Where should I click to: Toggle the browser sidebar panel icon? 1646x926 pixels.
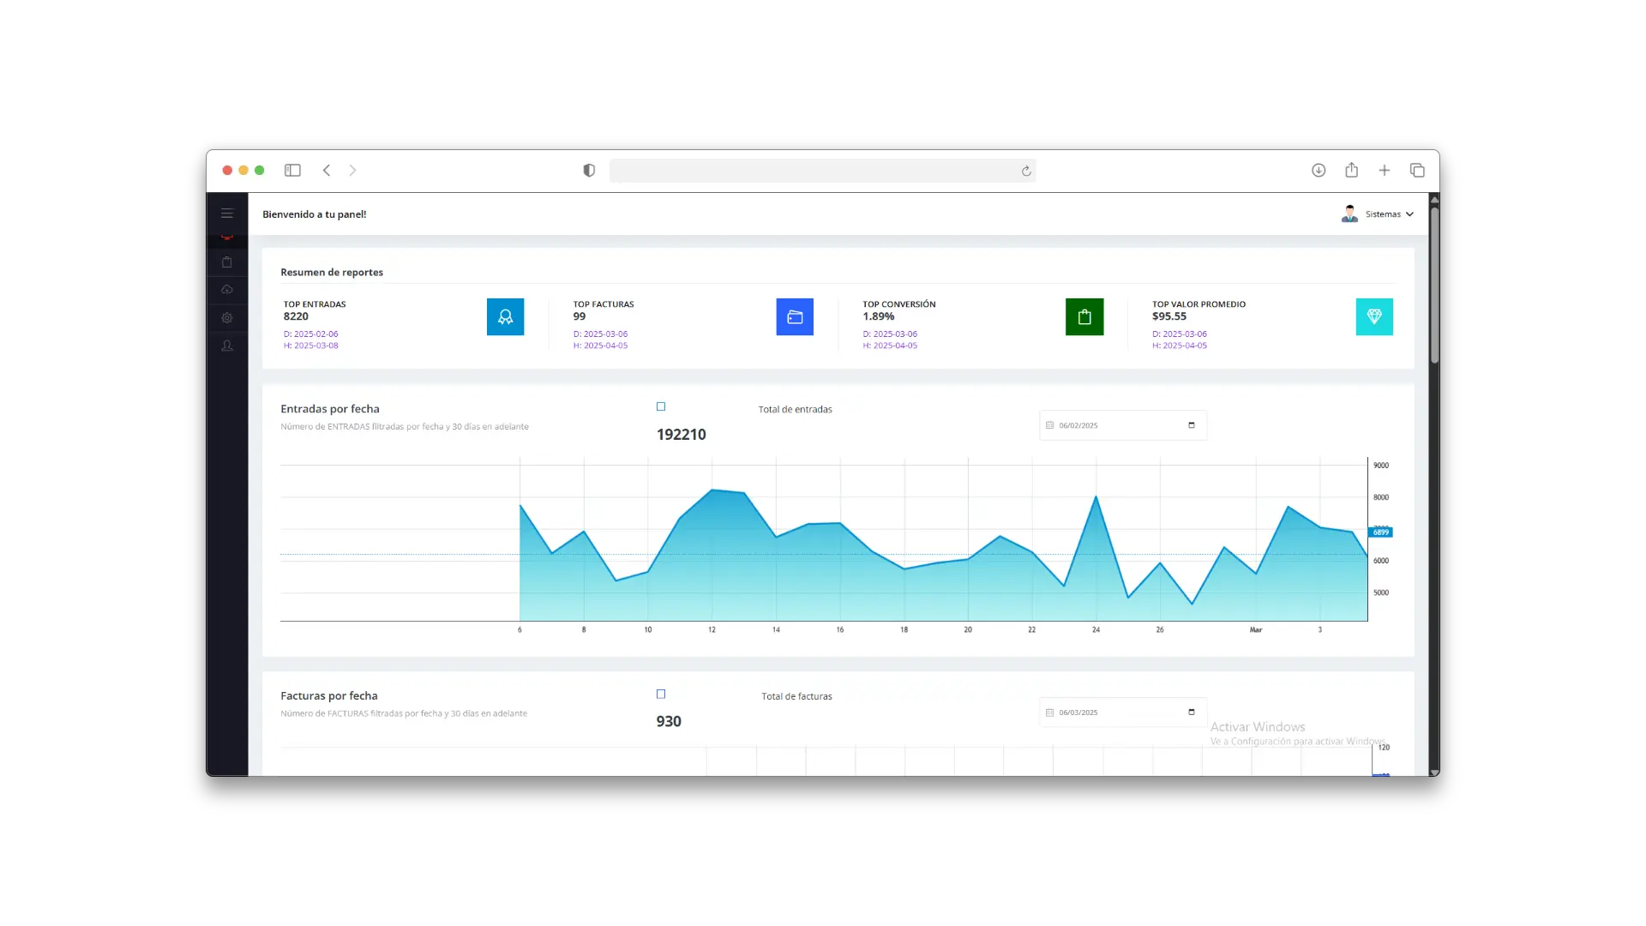292,171
